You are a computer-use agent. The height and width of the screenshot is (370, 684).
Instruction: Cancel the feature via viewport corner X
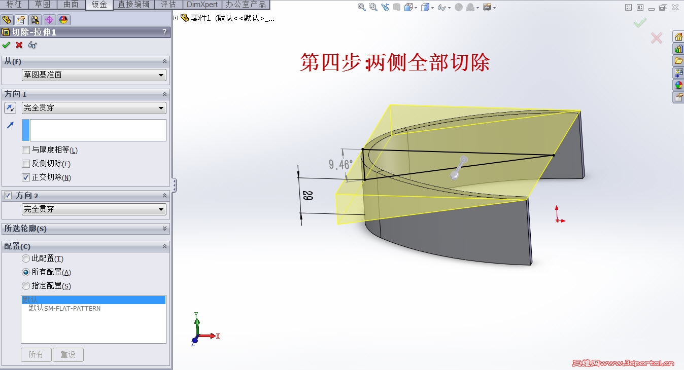(x=657, y=38)
